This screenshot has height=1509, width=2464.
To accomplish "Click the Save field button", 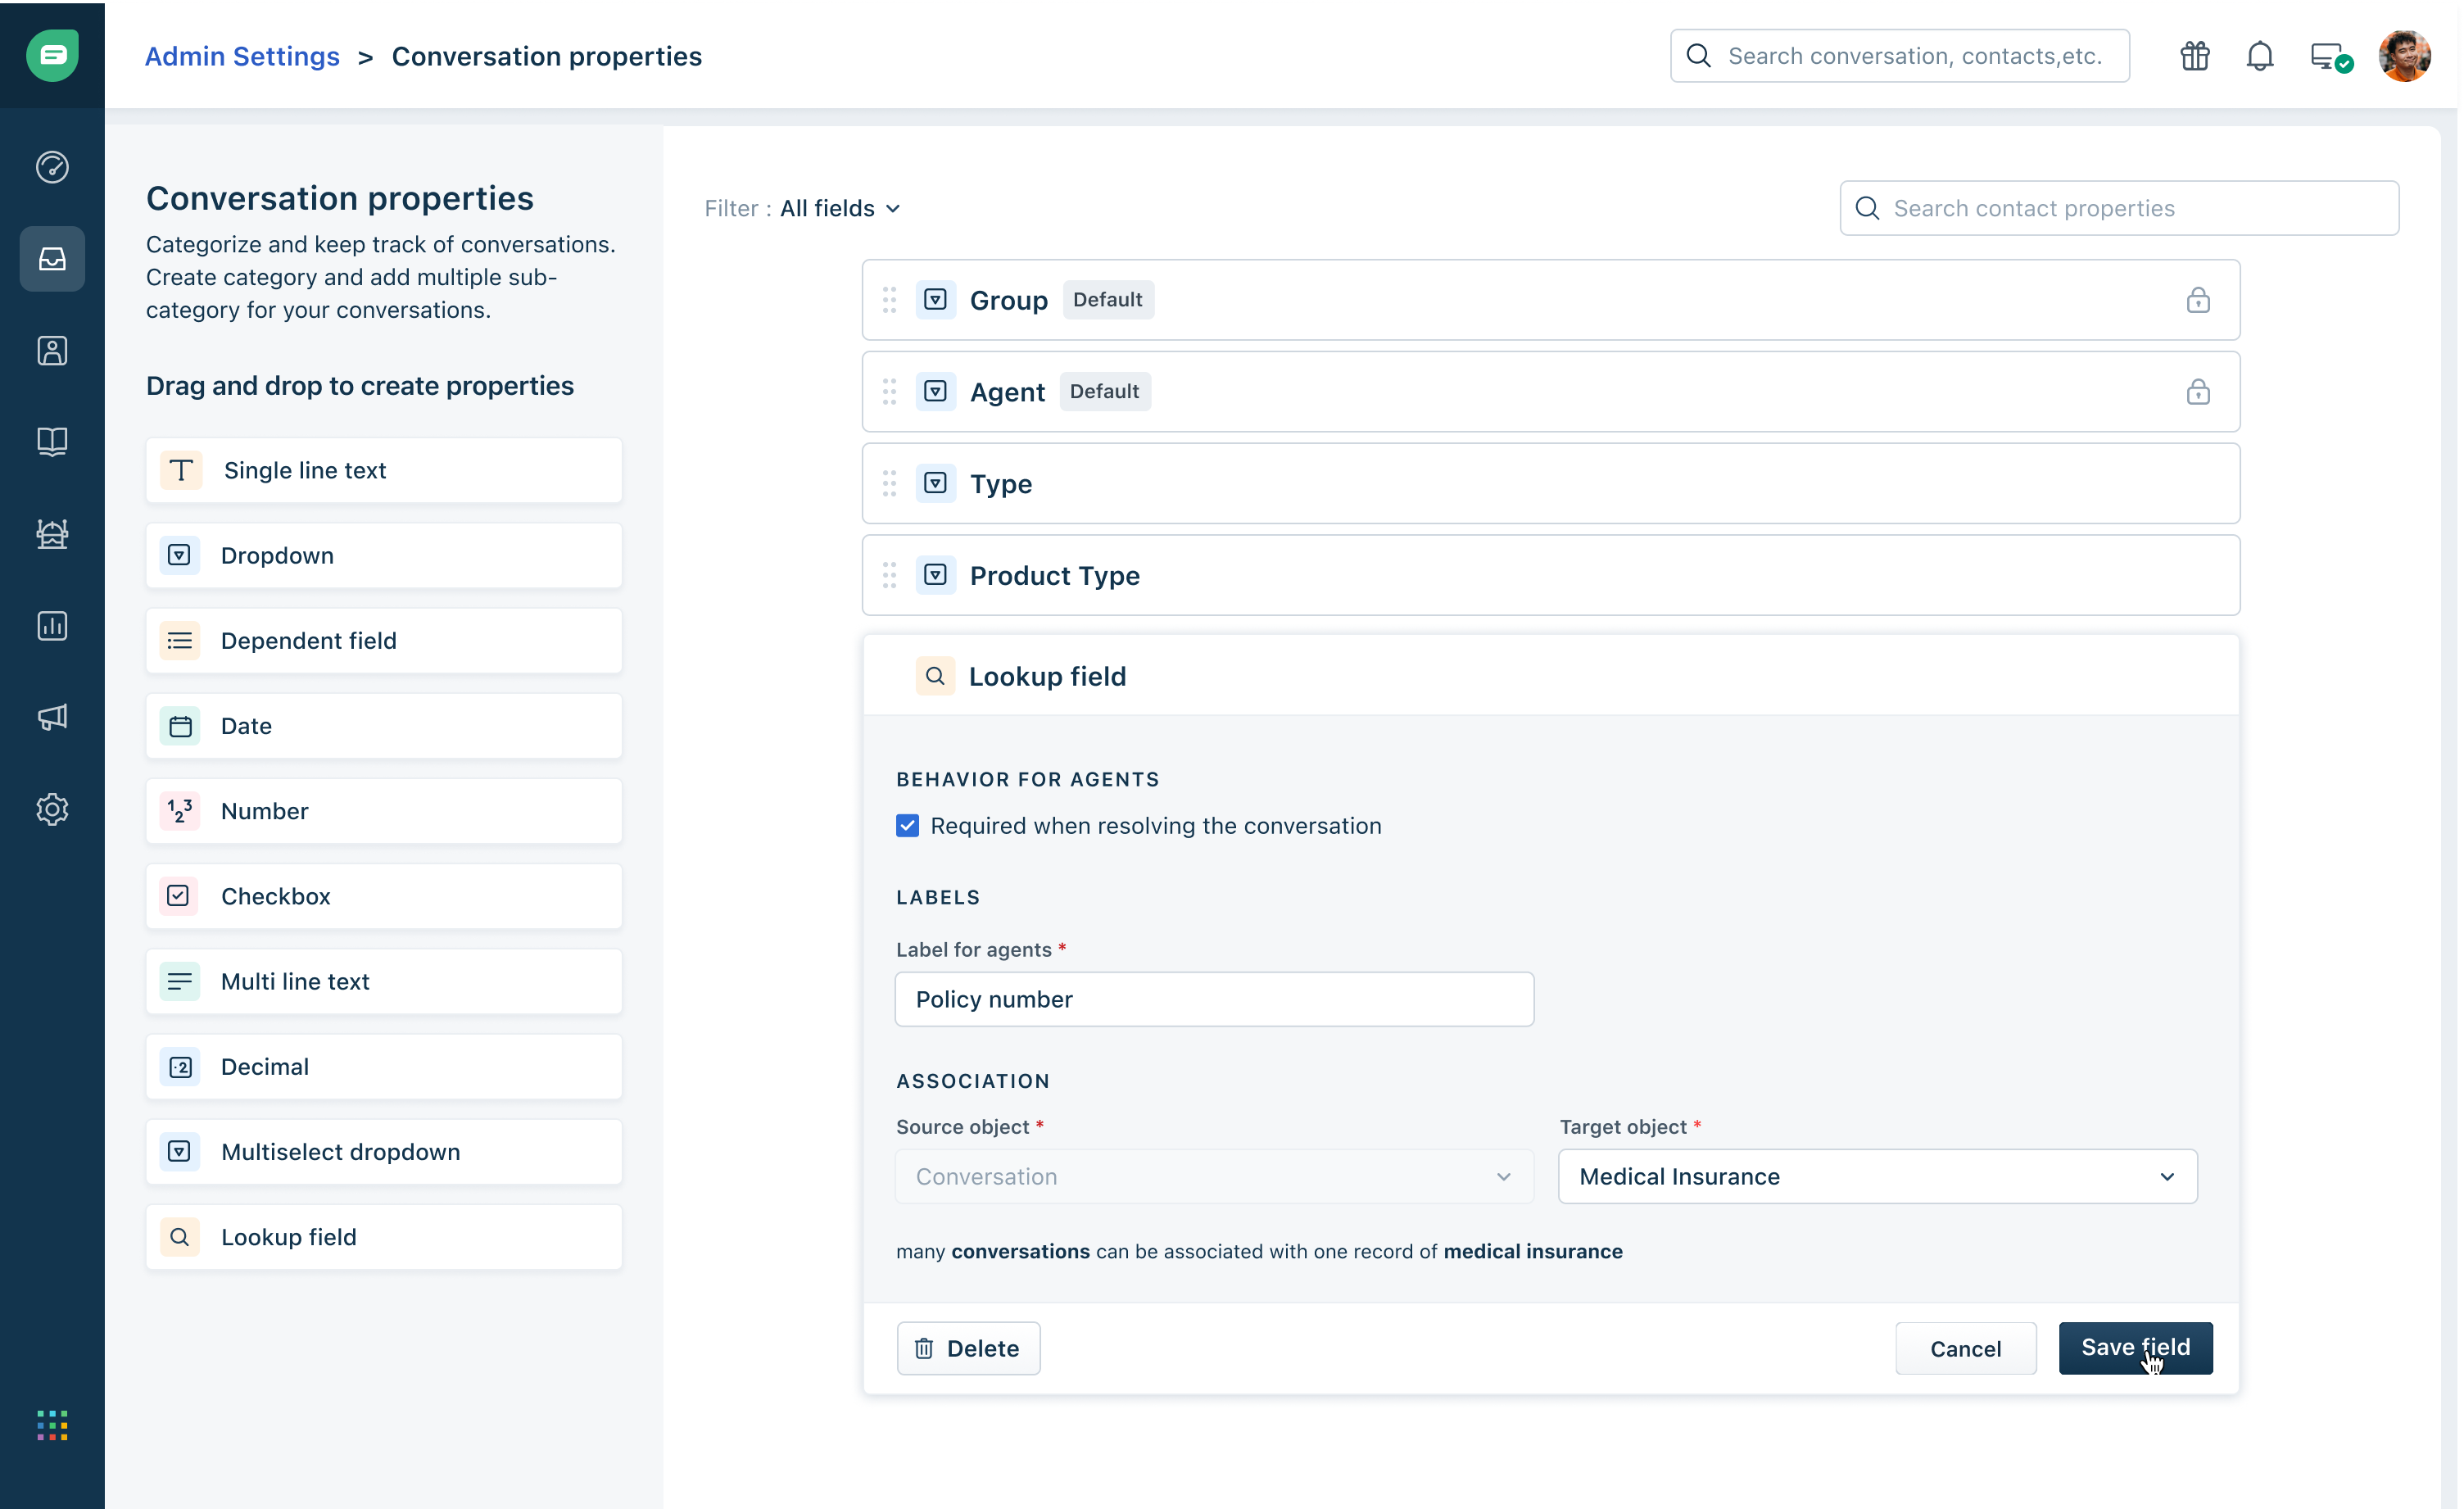I will point(2135,1348).
